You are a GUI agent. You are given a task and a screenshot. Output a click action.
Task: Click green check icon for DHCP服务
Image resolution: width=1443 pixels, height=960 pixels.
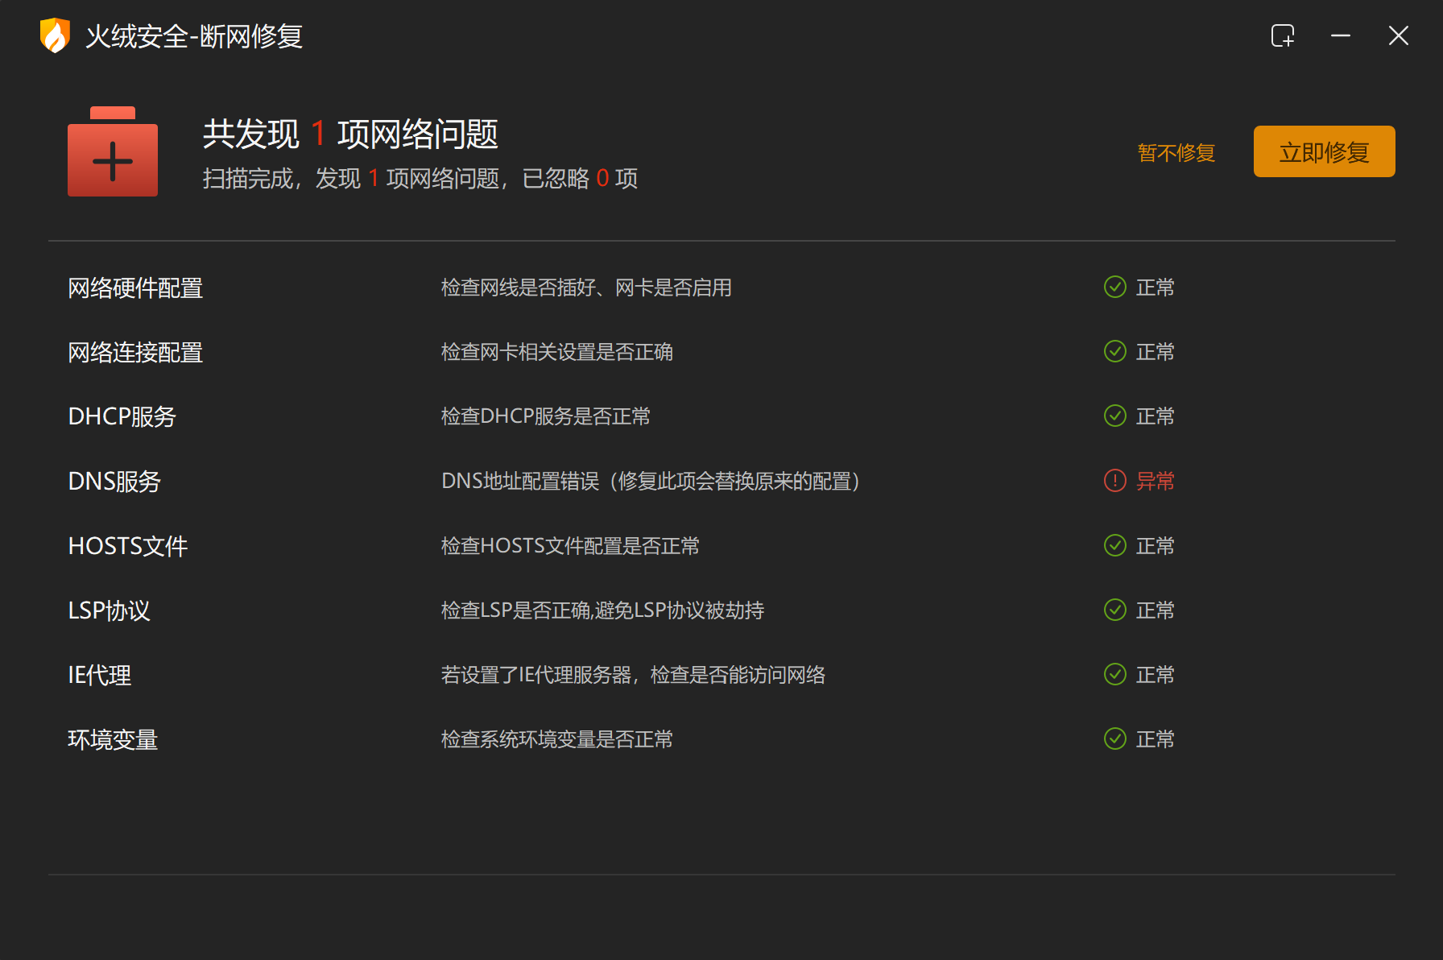pyautogui.click(x=1115, y=416)
